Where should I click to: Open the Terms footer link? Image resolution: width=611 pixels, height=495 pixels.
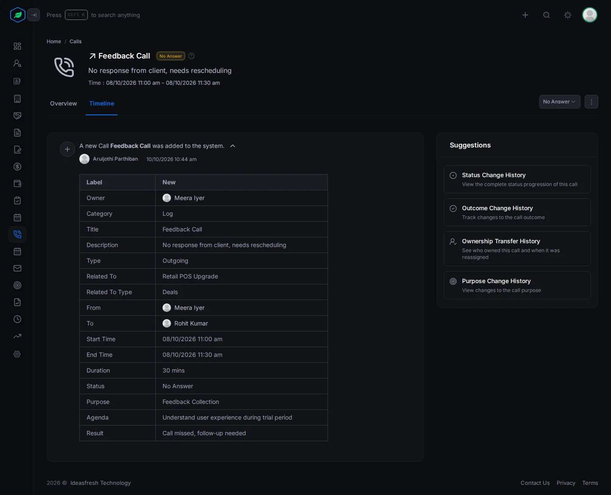(590, 483)
